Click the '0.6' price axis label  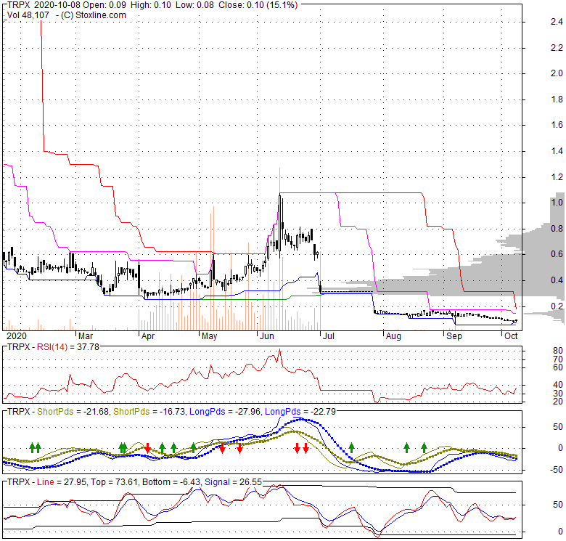click(557, 254)
